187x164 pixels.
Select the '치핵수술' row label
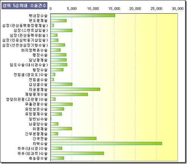click(40, 144)
